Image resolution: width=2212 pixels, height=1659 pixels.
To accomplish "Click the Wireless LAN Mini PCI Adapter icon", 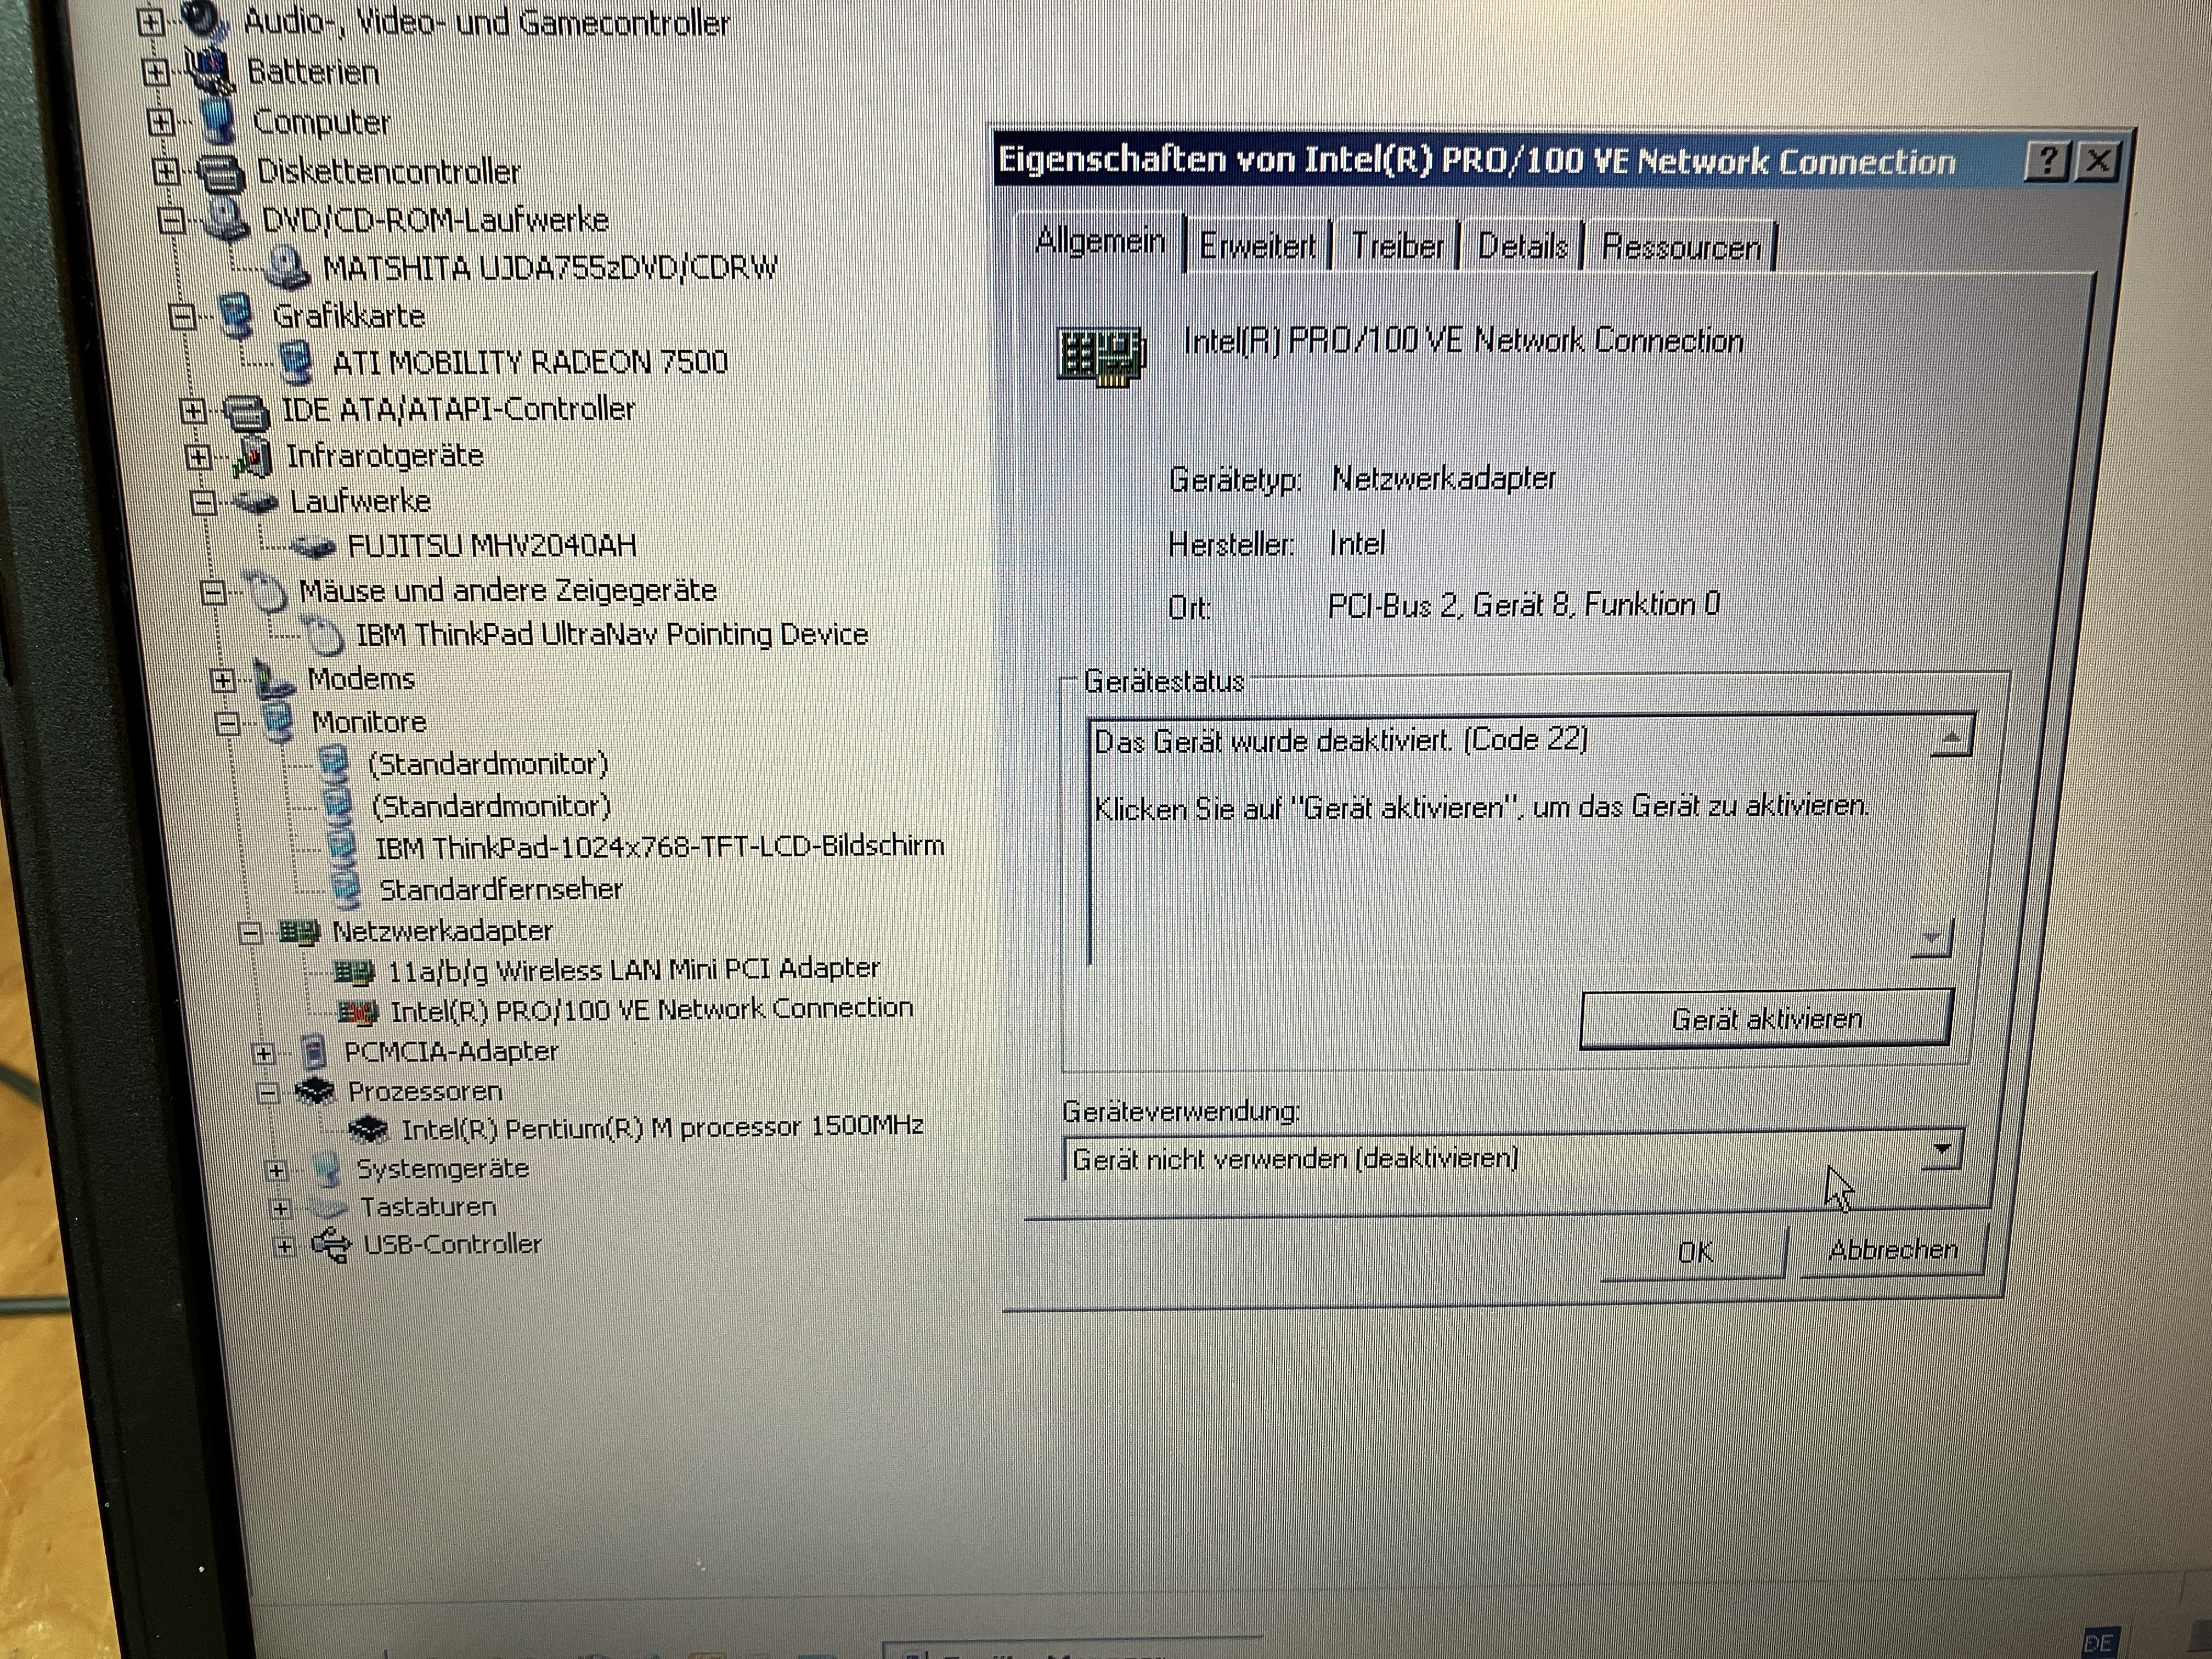I will coord(354,971).
